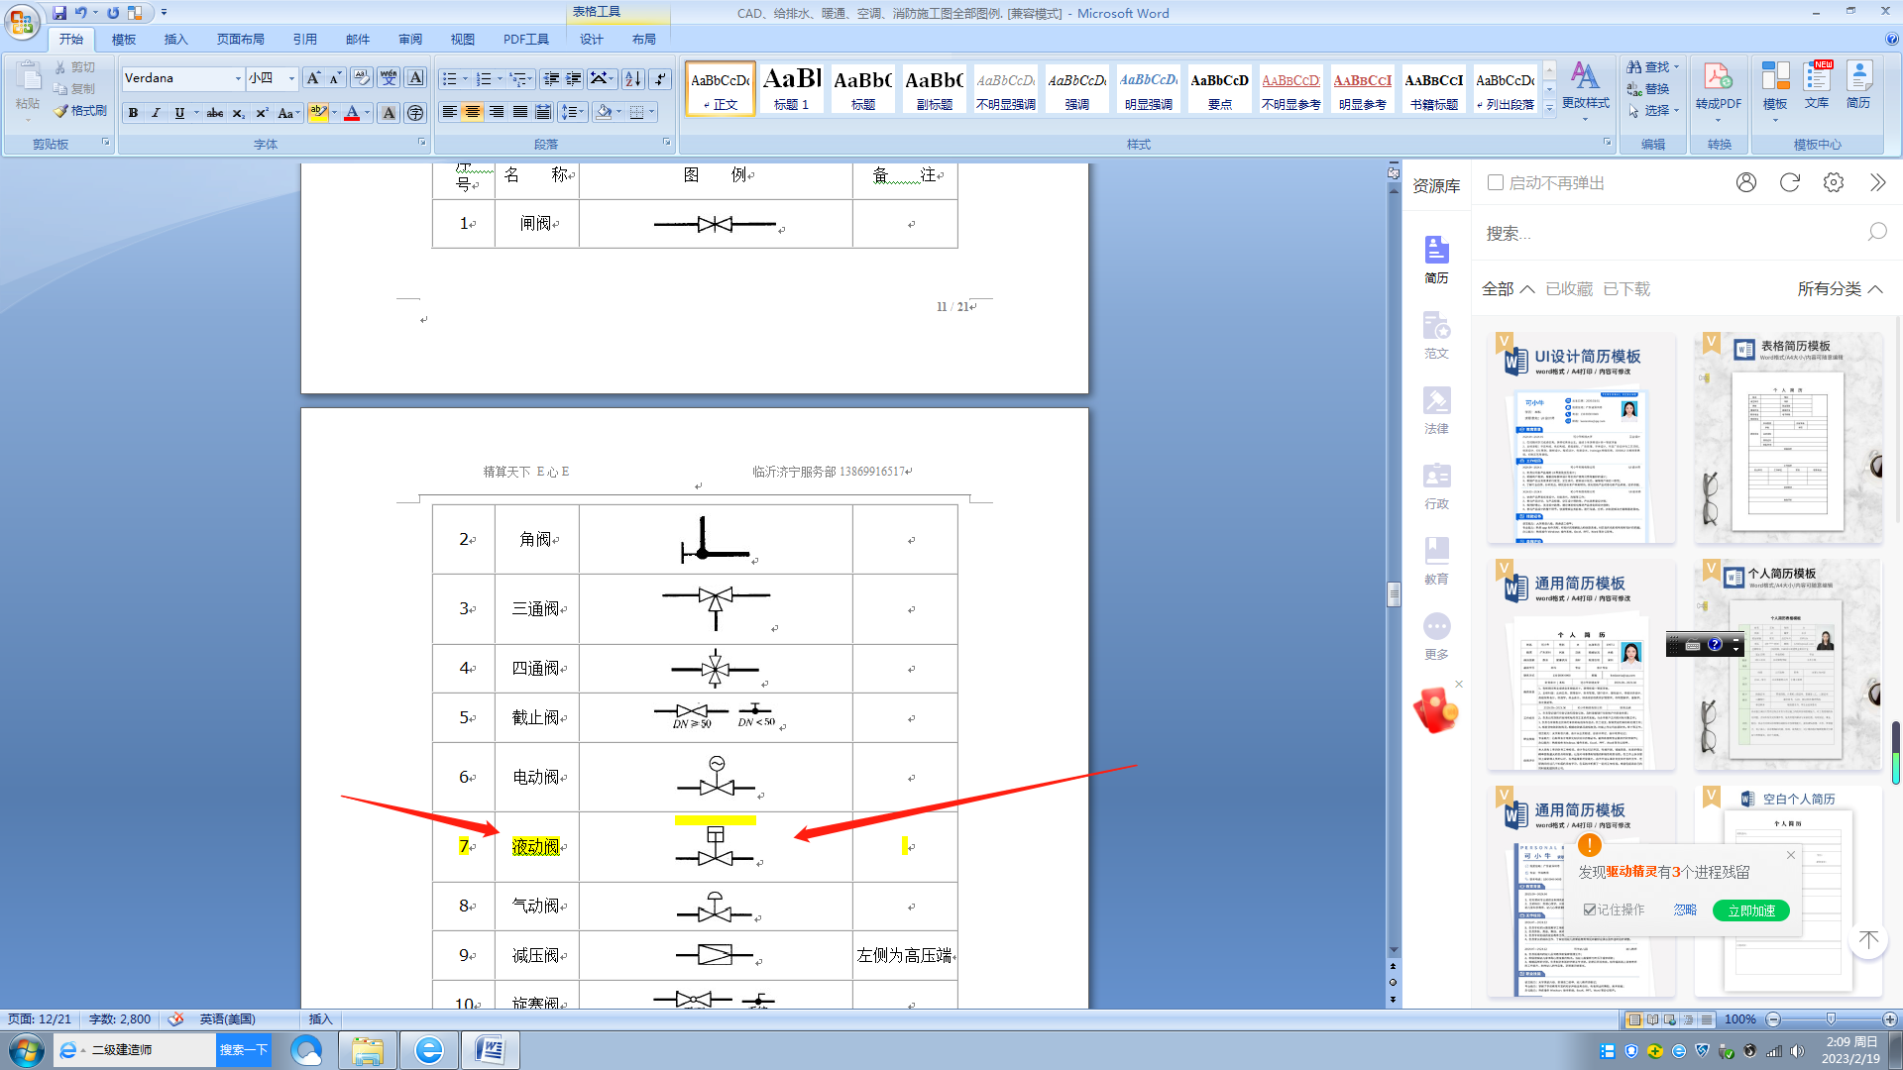Image resolution: width=1903 pixels, height=1070 pixels.
Task: Open the 视图 ribbon tab
Action: (x=463, y=39)
